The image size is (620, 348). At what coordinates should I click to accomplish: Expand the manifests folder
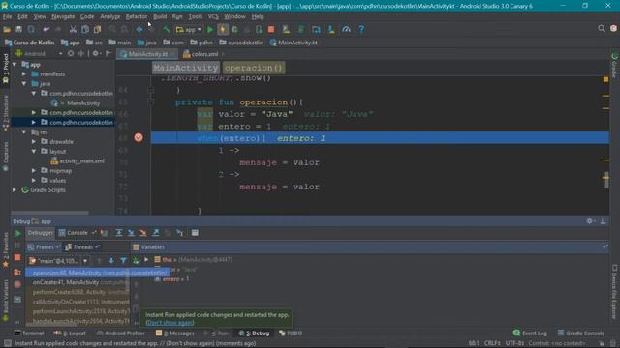(x=24, y=73)
